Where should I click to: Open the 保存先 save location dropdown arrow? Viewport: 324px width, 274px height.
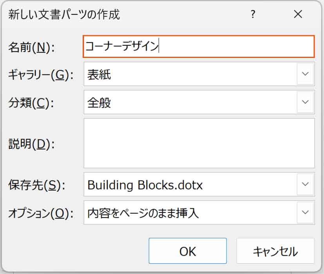(305, 184)
